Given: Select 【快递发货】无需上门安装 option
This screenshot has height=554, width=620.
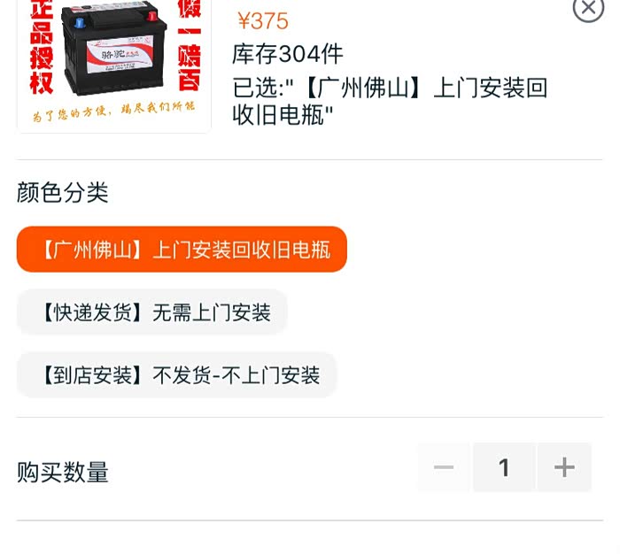Looking at the screenshot, I should (151, 312).
